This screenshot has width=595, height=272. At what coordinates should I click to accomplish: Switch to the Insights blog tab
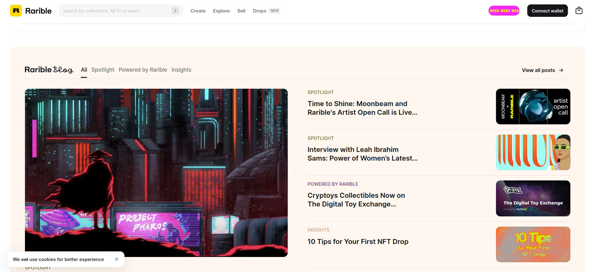click(181, 70)
